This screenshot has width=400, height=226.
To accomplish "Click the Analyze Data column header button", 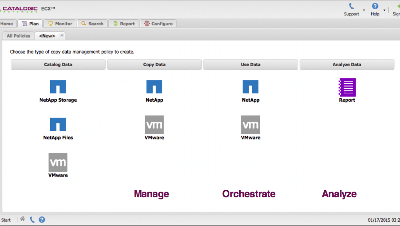I will point(347,64).
